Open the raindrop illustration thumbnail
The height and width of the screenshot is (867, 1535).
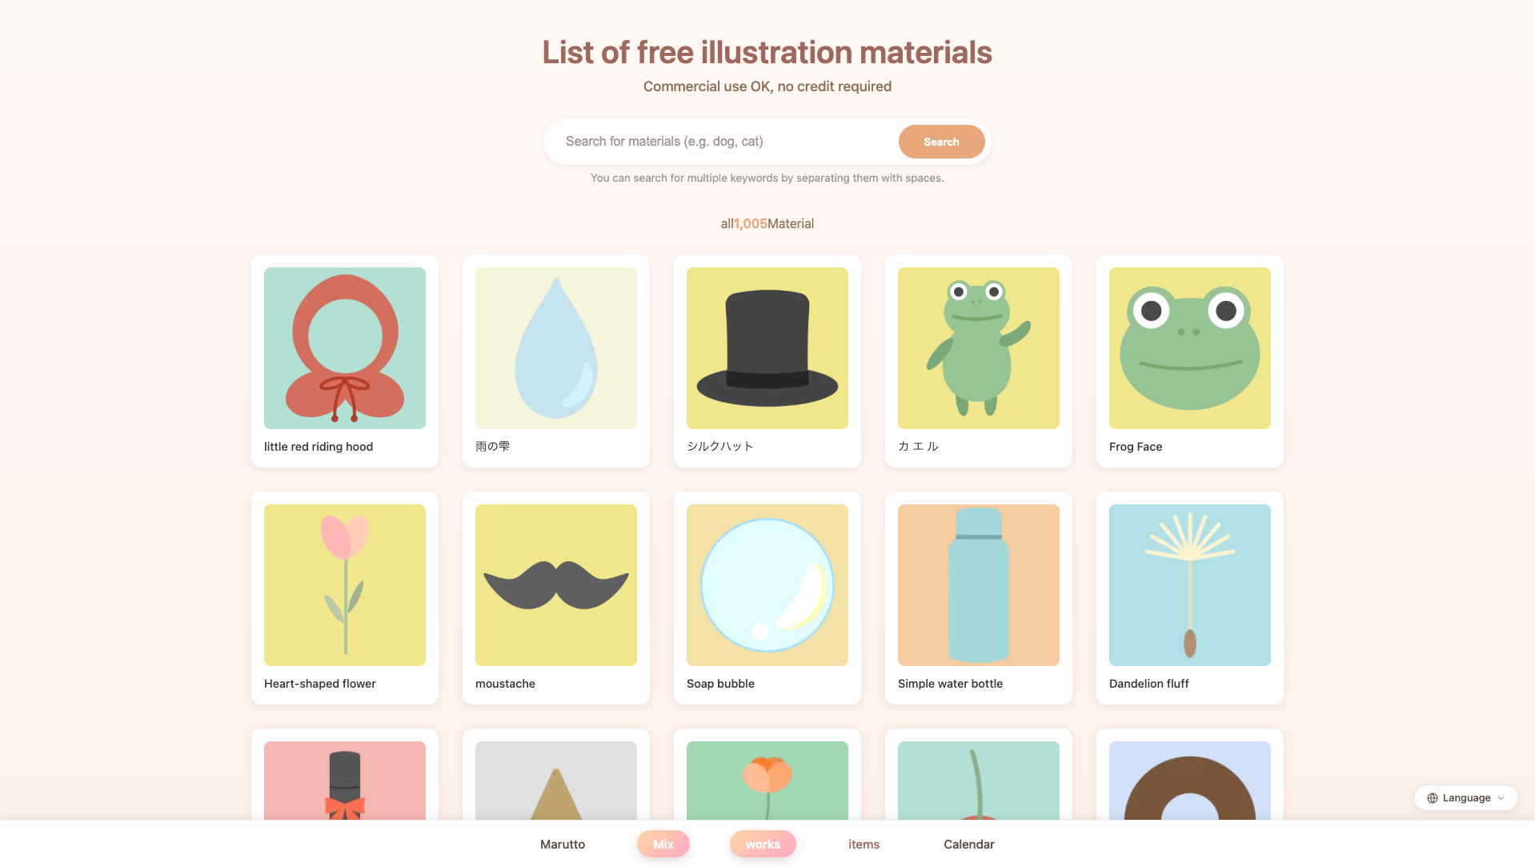pyautogui.click(x=556, y=348)
